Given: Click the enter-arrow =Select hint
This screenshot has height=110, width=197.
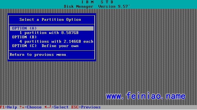Looking at the screenshot, I should pos(56,107).
